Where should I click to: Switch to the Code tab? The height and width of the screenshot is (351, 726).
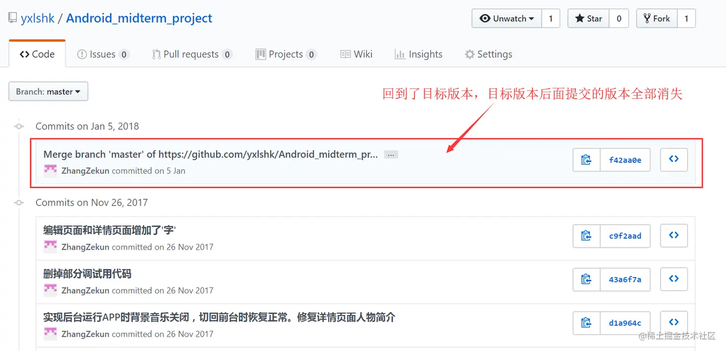(x=37, y=54)
